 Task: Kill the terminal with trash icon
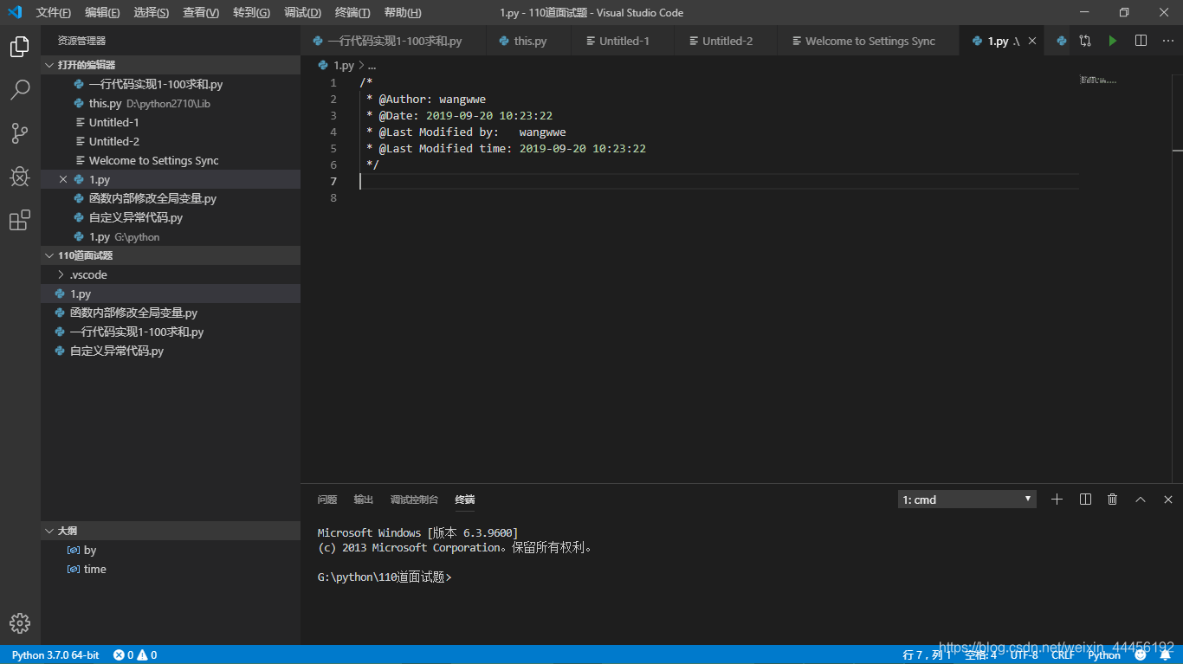(x=1113, y=500)
